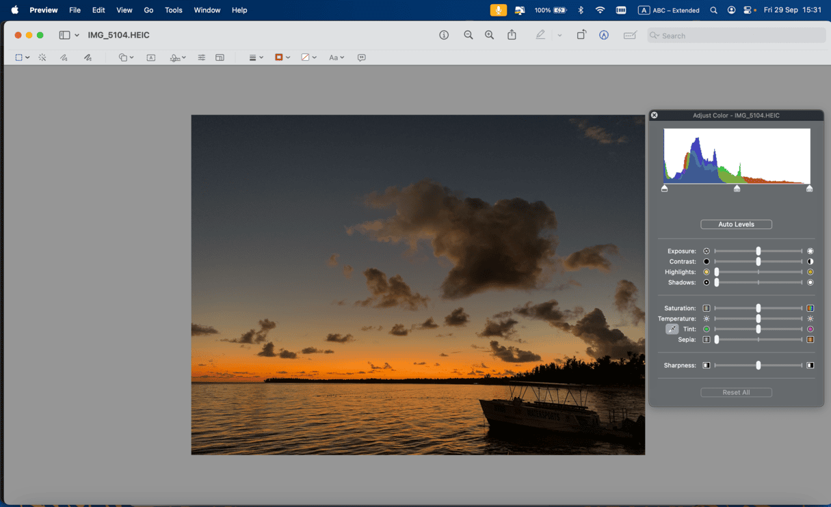Click the Zoom Out magnifier icon
The width and height of the screenshot is (831, 507).
click(469, 35)
